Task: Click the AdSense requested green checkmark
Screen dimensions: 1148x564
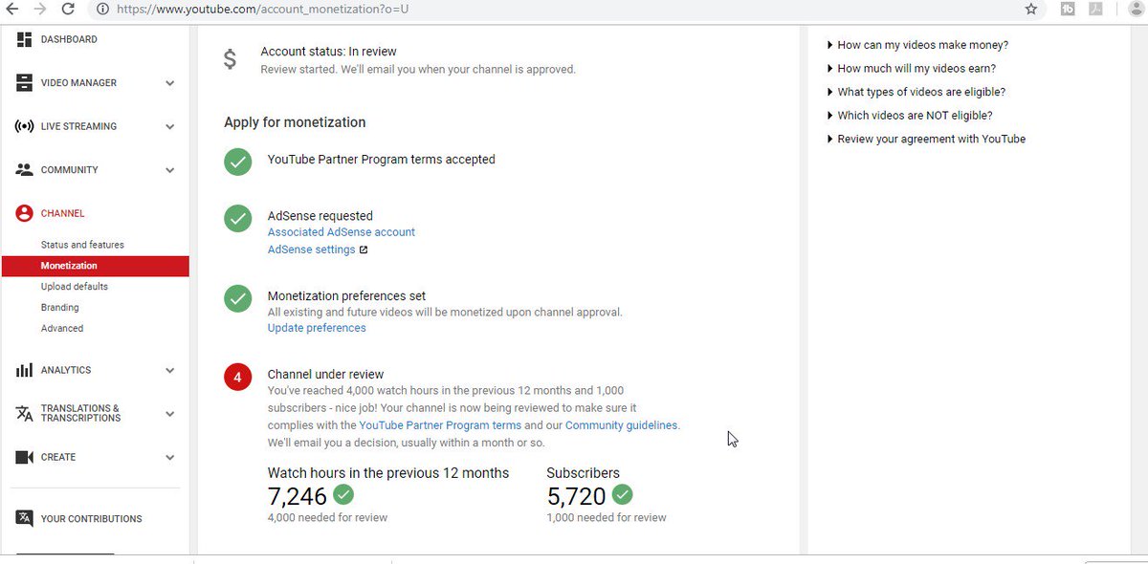Action: click(238, 218)
